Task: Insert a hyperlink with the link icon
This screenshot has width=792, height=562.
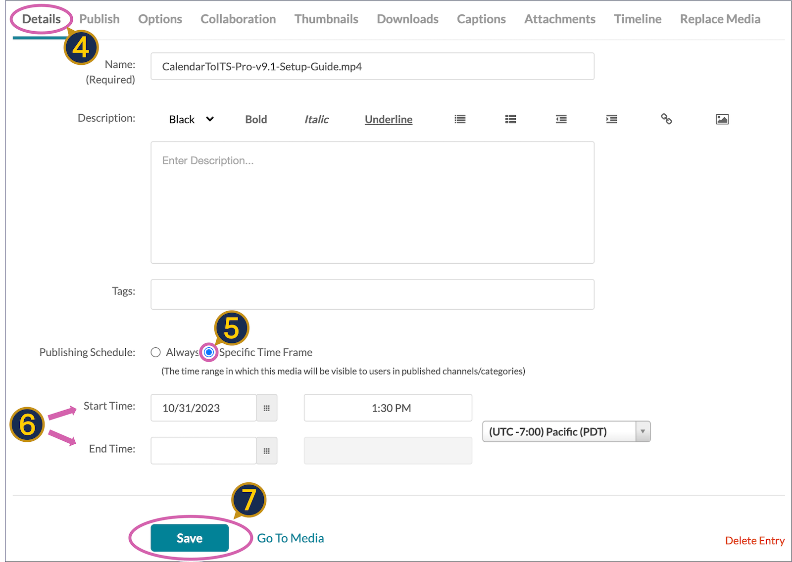Action: pyautogui.click(x=666, y=119)
